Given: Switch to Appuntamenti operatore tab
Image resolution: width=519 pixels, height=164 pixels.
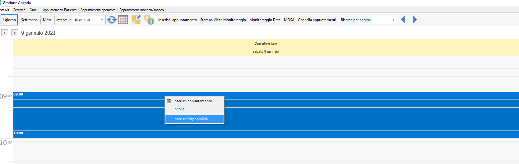Looking at the screenshot, I should click(98, 10).
